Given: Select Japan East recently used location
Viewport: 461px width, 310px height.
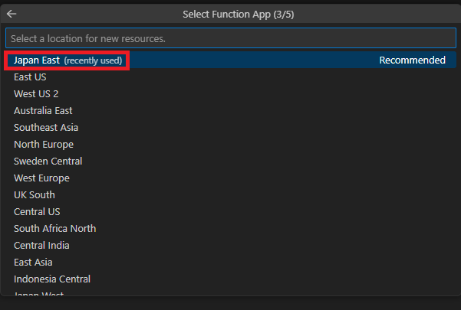Looking at the screenshot, I should pyautogui.click(x=38, y=60).
